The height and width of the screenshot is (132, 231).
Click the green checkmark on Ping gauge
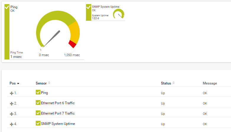coord(7,7)
